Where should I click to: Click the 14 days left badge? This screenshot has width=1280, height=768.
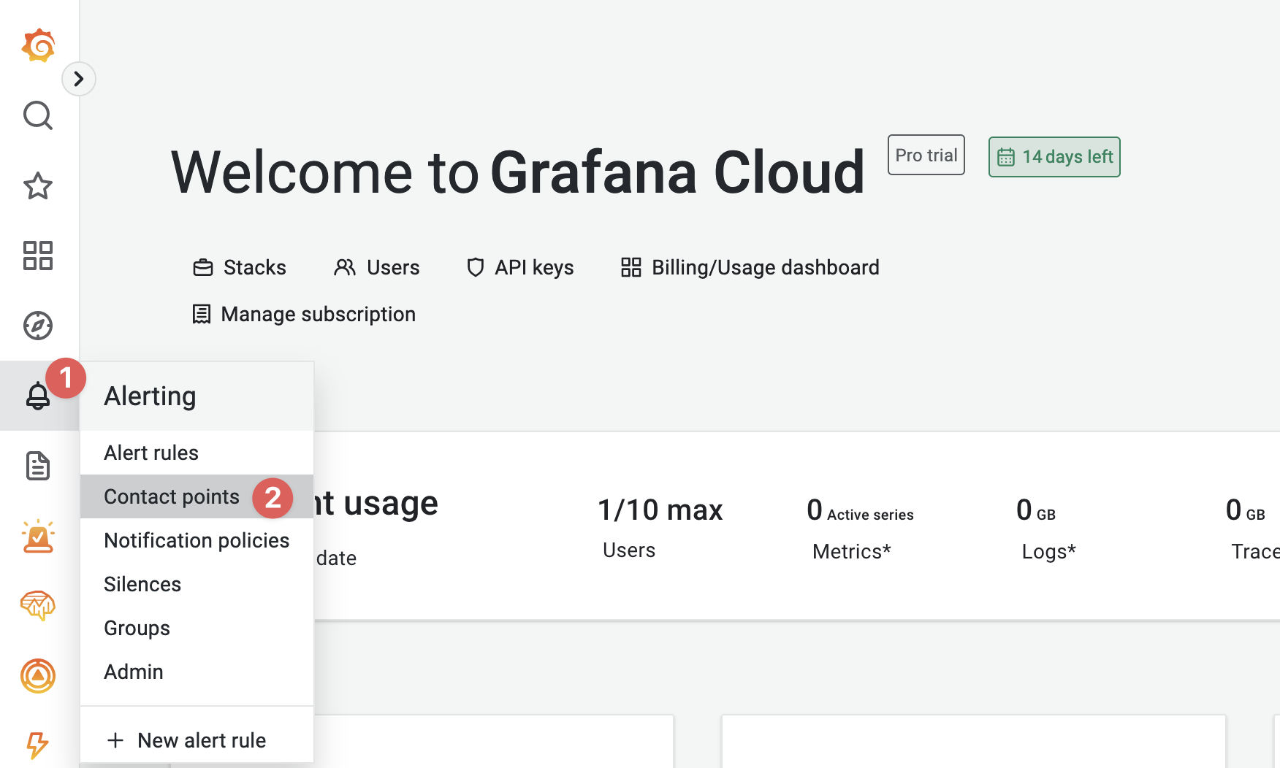pyautogui.click(x=1054, y=157)
